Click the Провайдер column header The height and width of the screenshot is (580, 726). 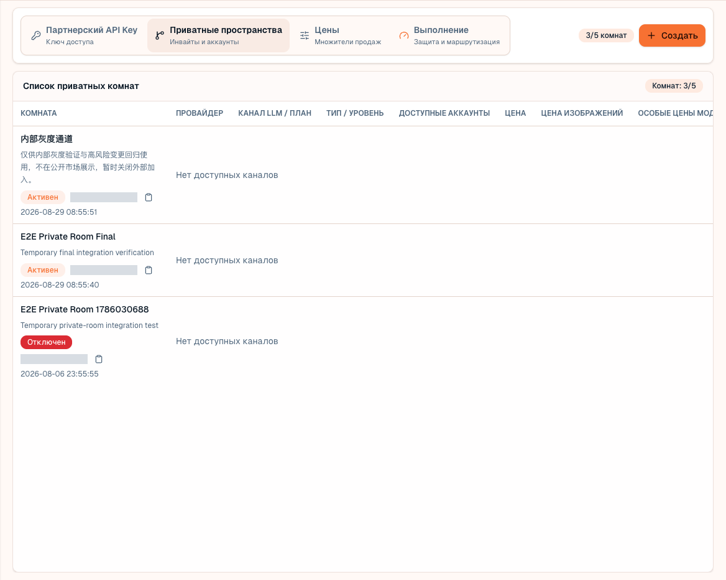200,113
